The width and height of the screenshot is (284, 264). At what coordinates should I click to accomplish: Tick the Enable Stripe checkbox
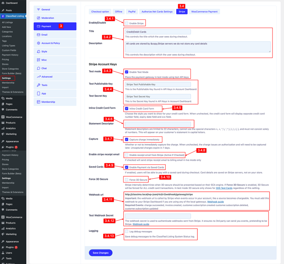(126, 23)
